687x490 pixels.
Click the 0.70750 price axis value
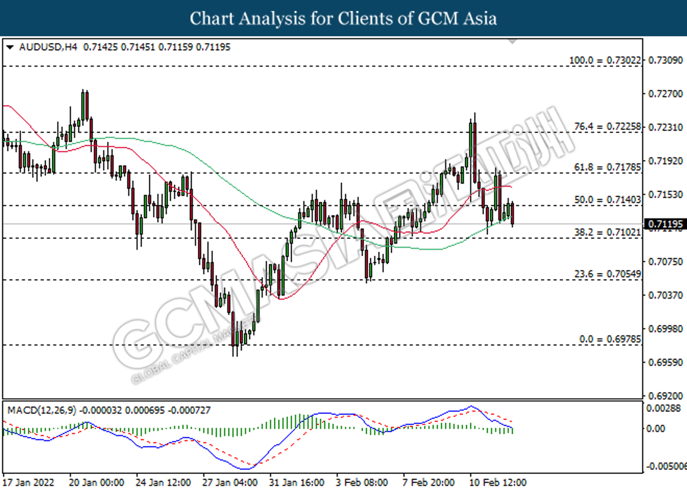click(665, 262)
